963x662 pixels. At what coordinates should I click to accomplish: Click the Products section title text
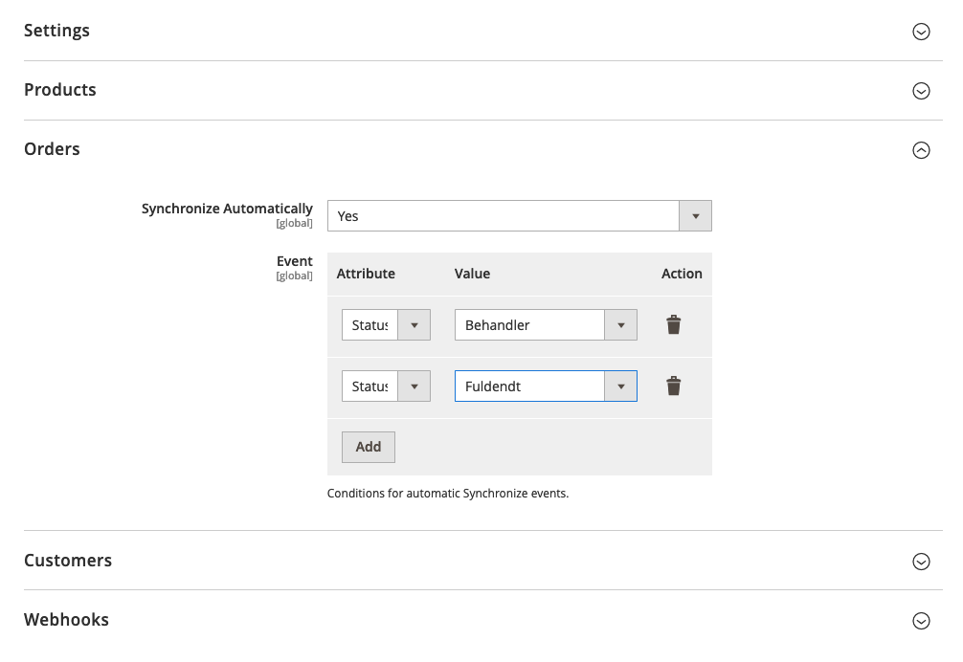[x=60, y=90]
